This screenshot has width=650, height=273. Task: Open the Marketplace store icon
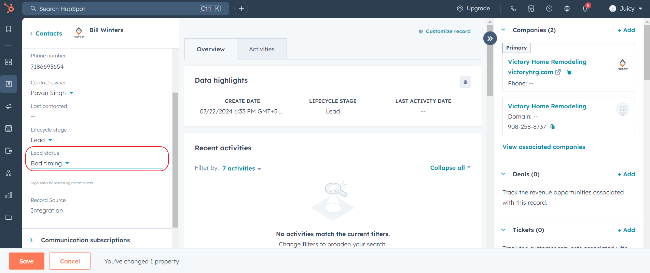[x=531, y=9]
